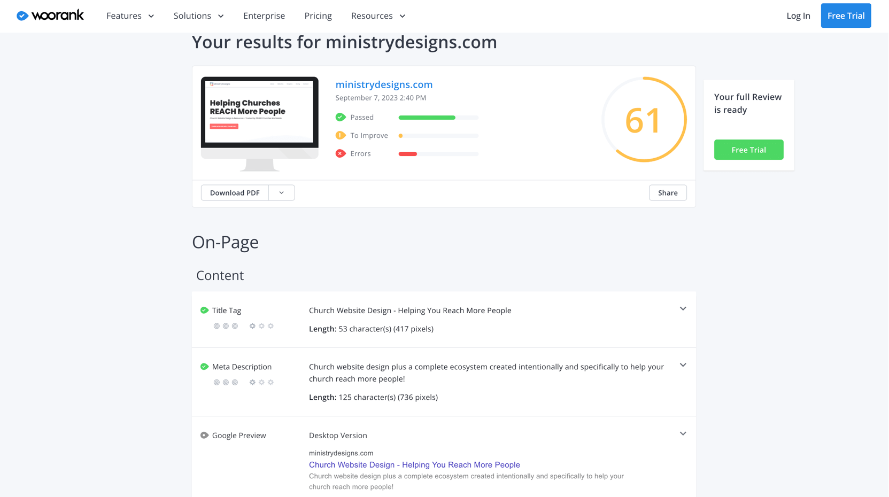This screenshot has height=497, width=889.
Task: Click the Meta Description difficulty gear icons
Action: coord(261,383)
